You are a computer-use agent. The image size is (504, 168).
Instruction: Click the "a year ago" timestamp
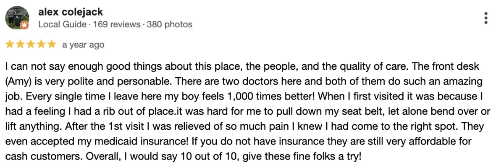click(83, 45)
